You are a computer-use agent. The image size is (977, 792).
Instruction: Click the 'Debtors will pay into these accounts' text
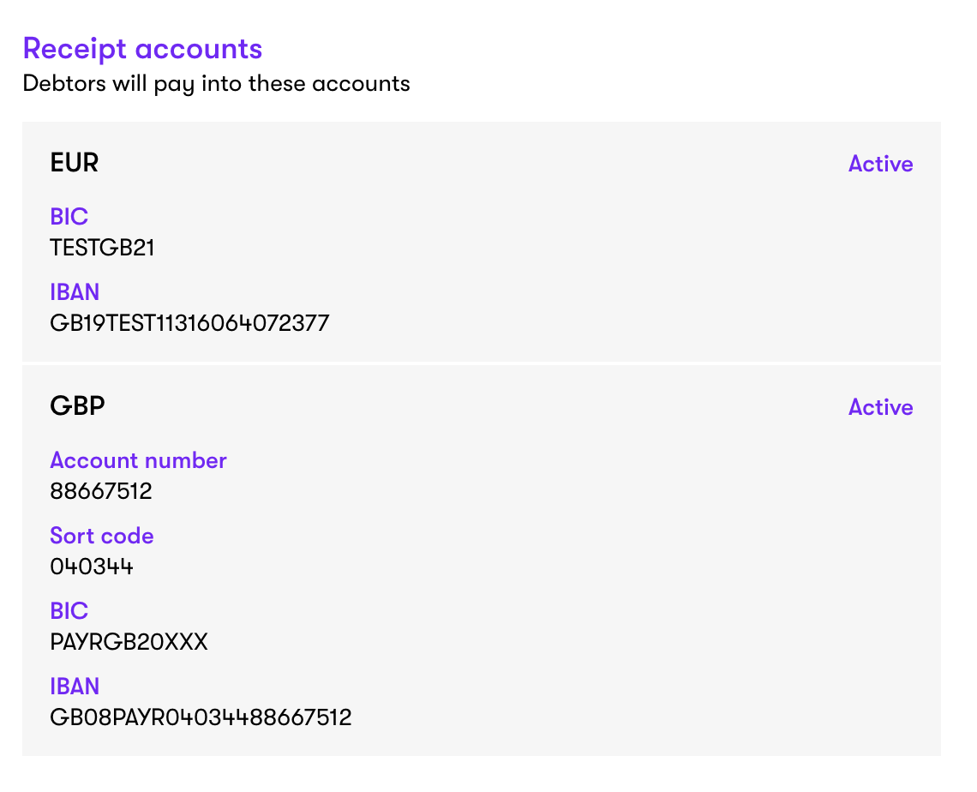(216, 84)
